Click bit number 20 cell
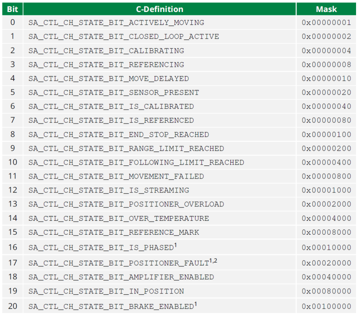This screenshot has height=315, width=358. click(13, 306)
